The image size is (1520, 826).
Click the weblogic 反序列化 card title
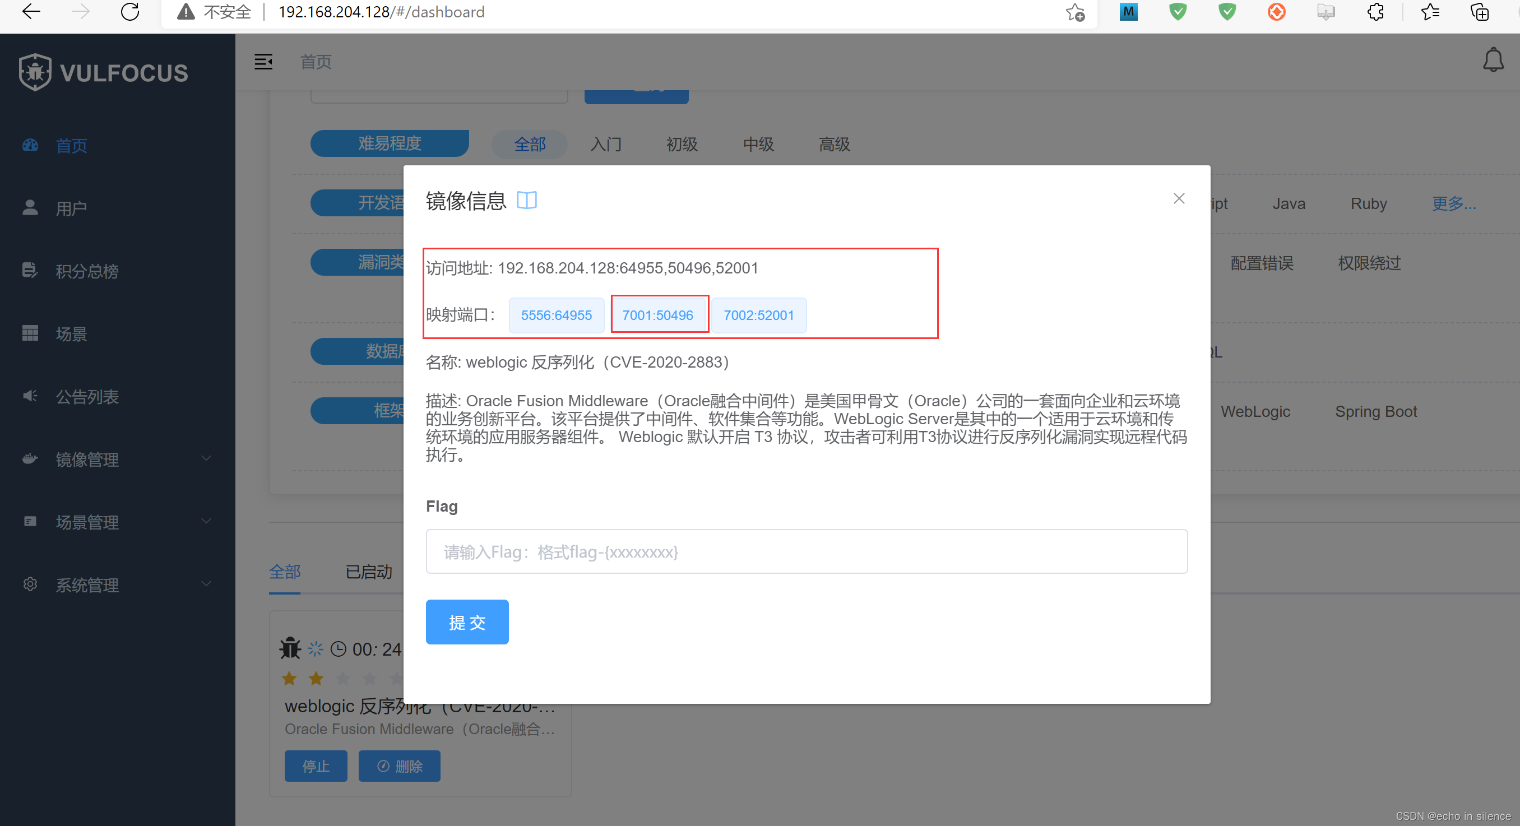pos(420,707)
